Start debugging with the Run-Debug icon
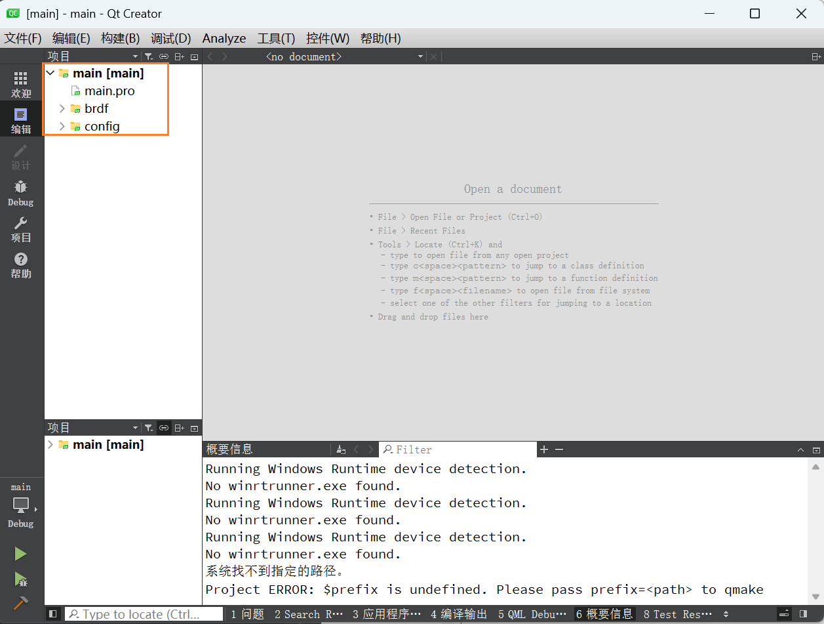The height and width of the screenshot is (624, 824). tap(21, 579)
